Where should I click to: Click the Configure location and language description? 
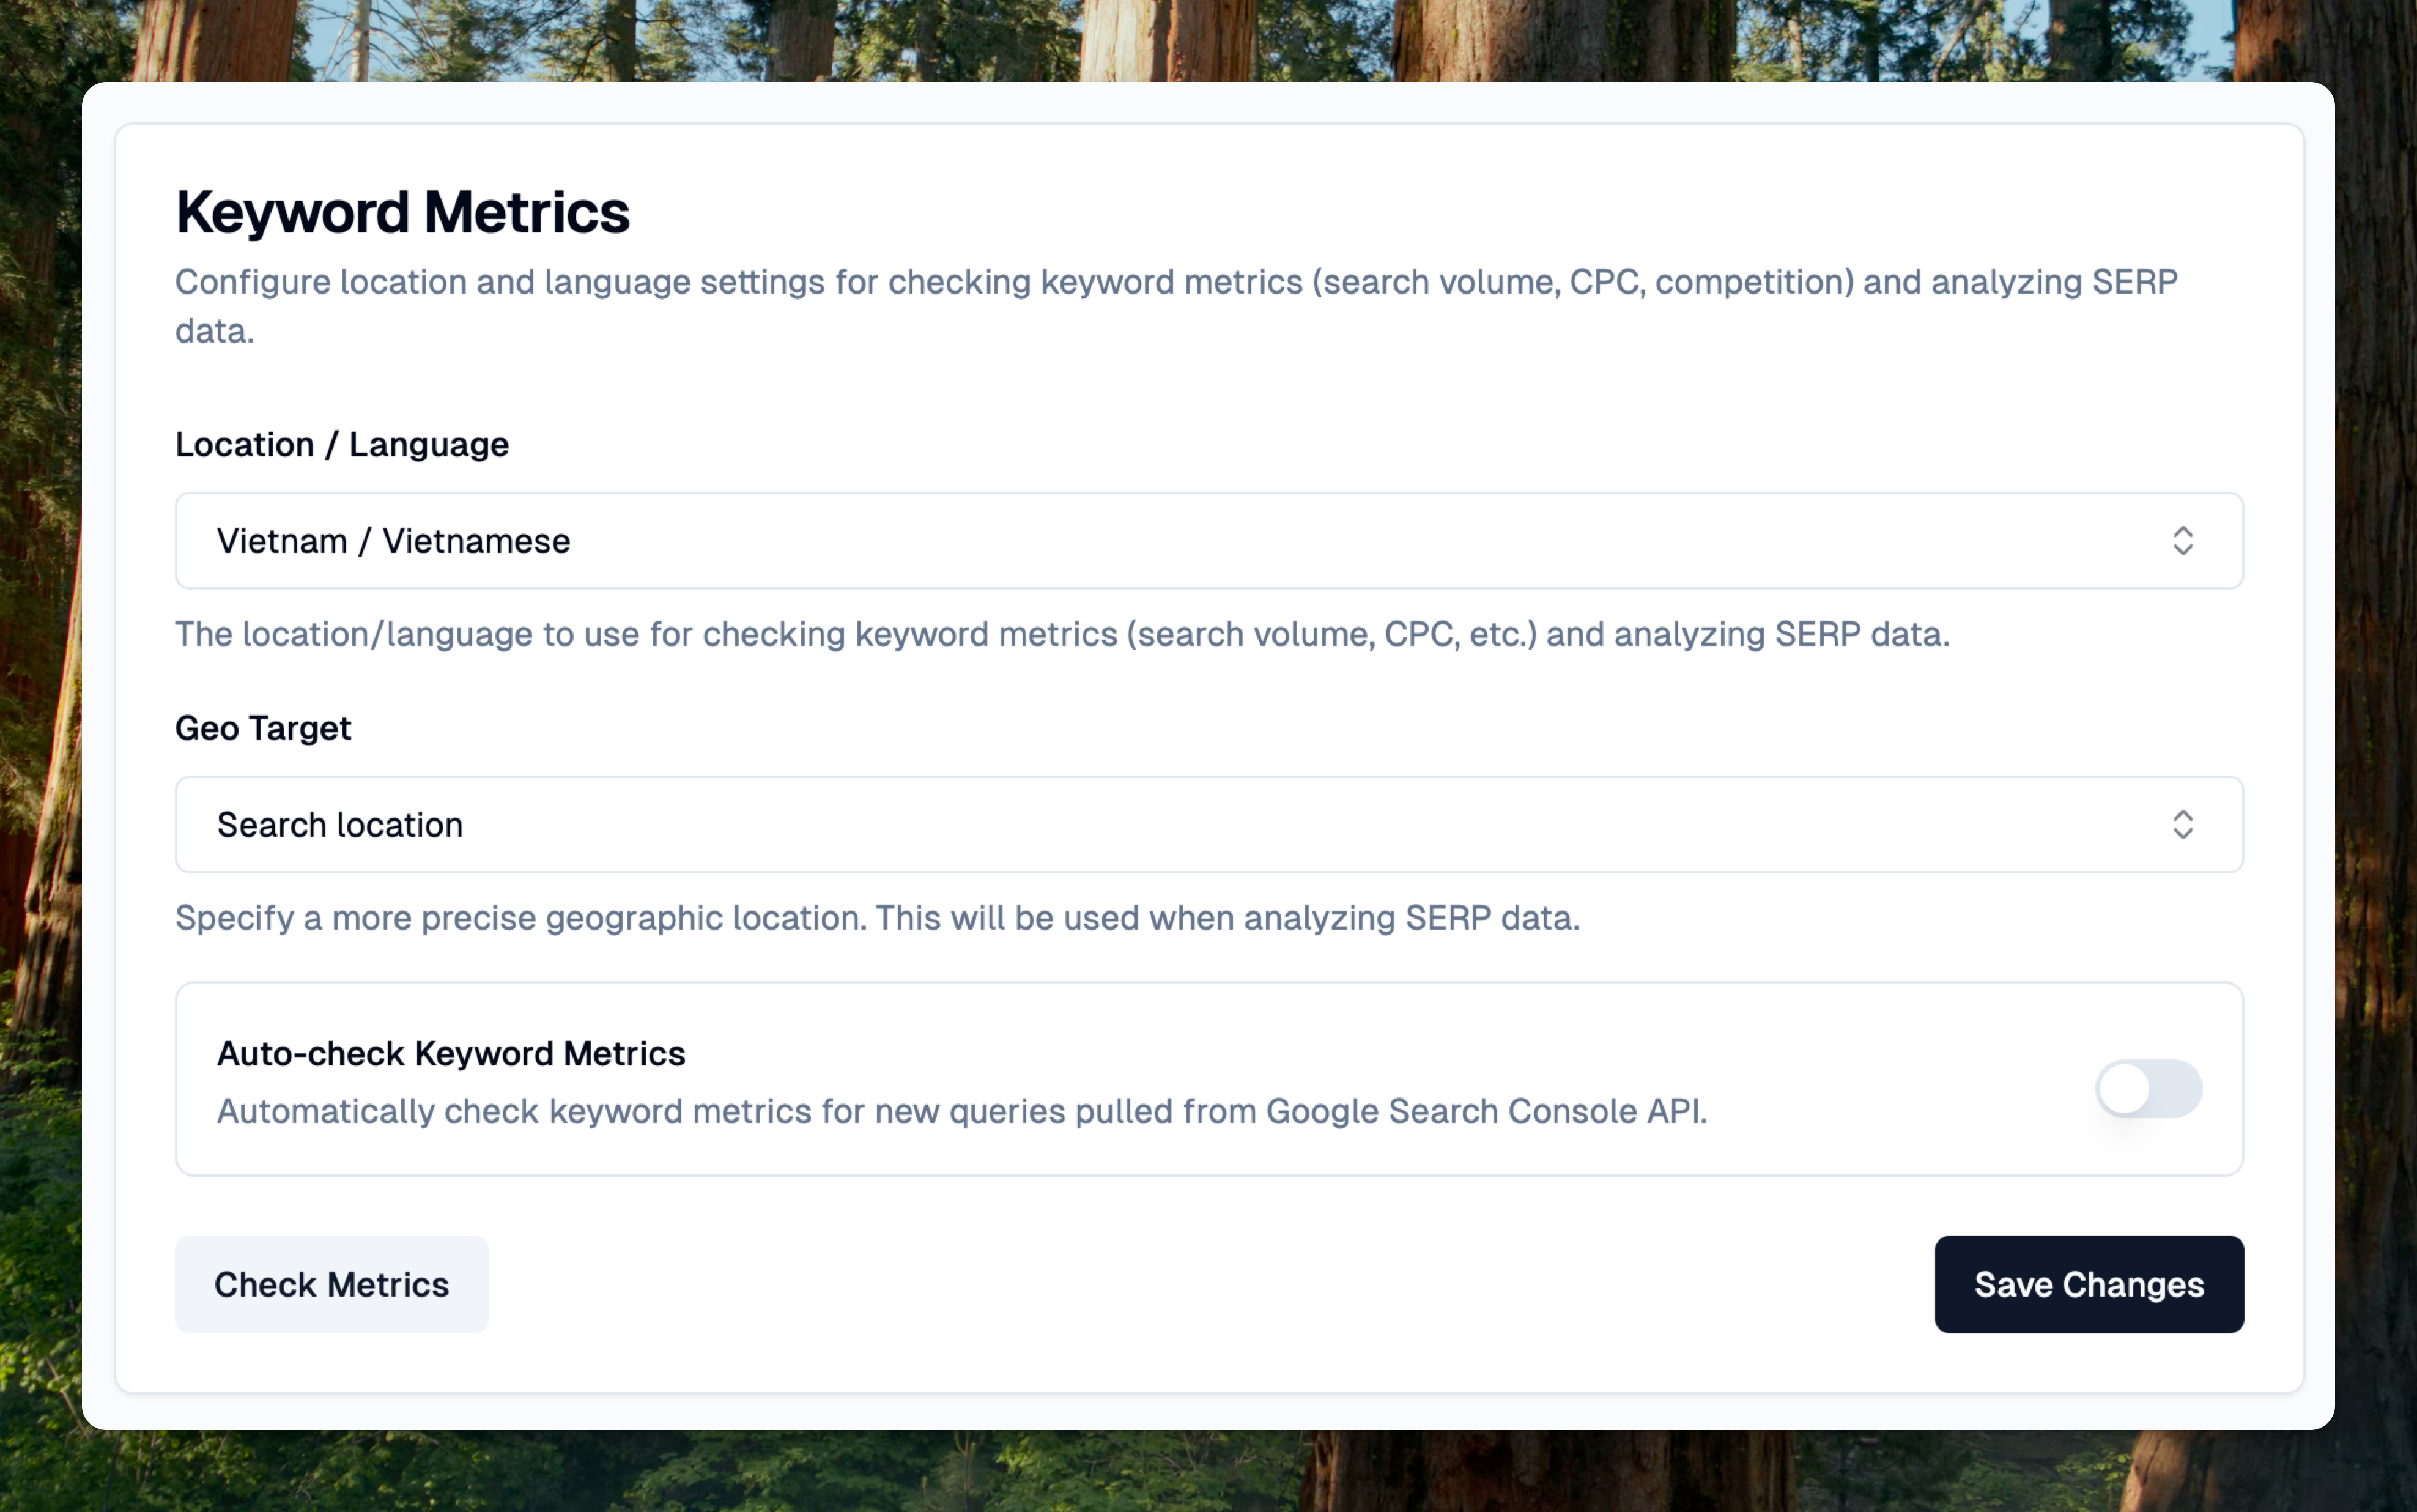[x=1175, y=283]
